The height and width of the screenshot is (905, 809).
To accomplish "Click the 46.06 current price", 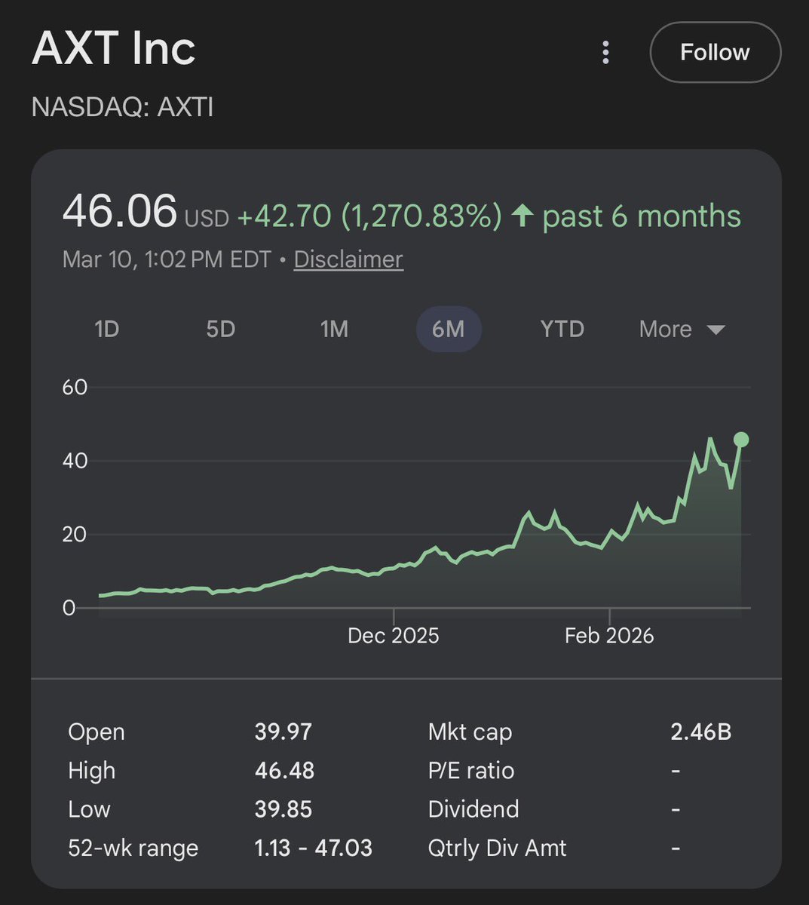I will (120, 212).
